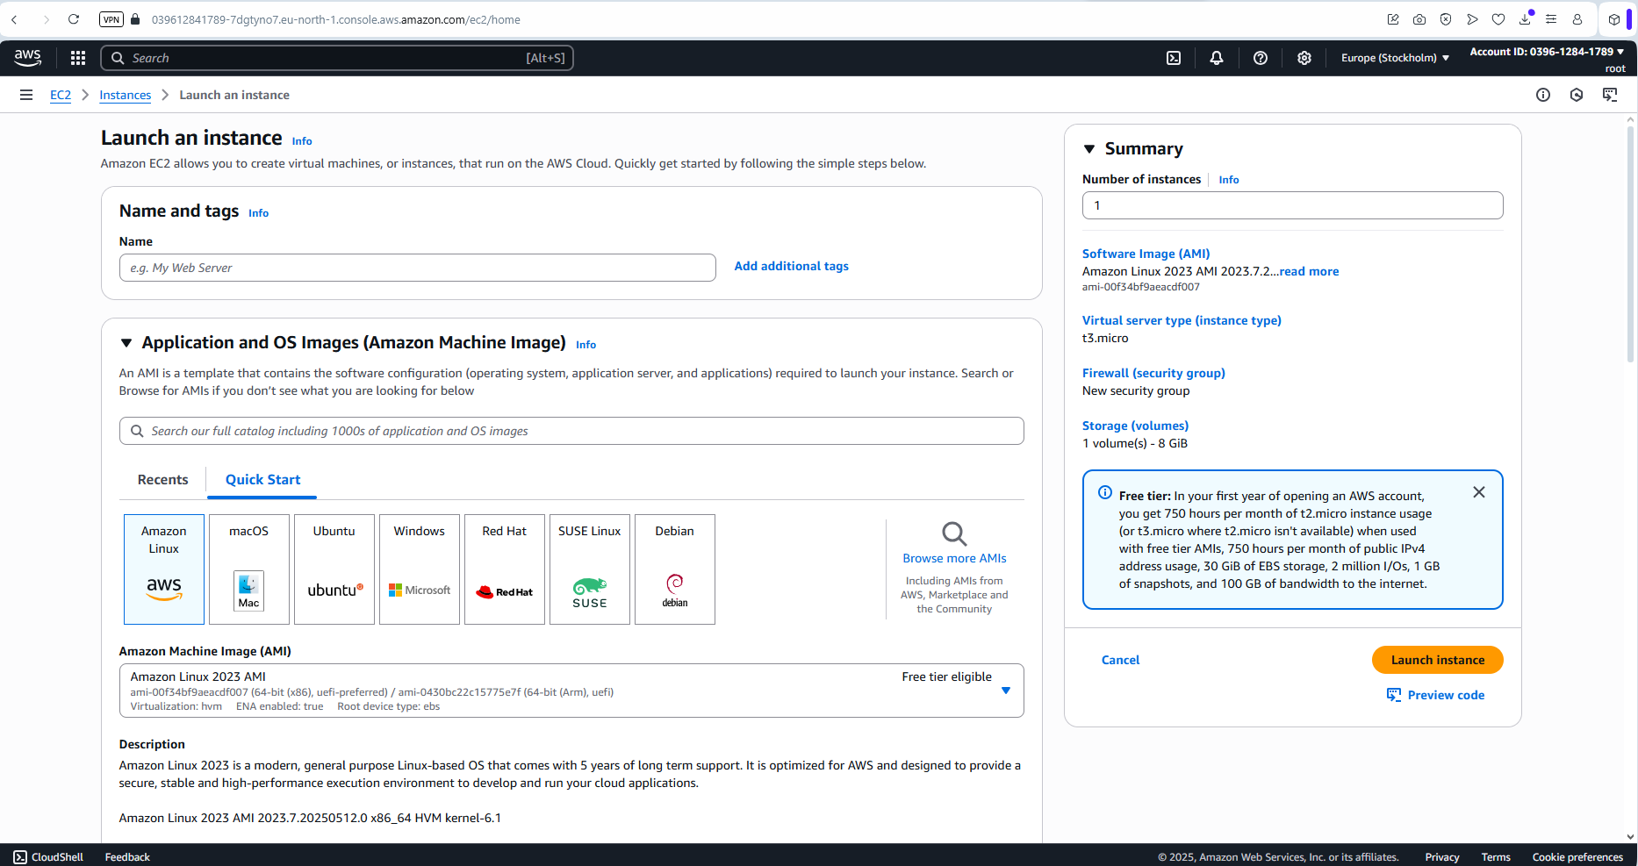
Task: Collapse the Application and OS Images section
Action: point(126,343)
